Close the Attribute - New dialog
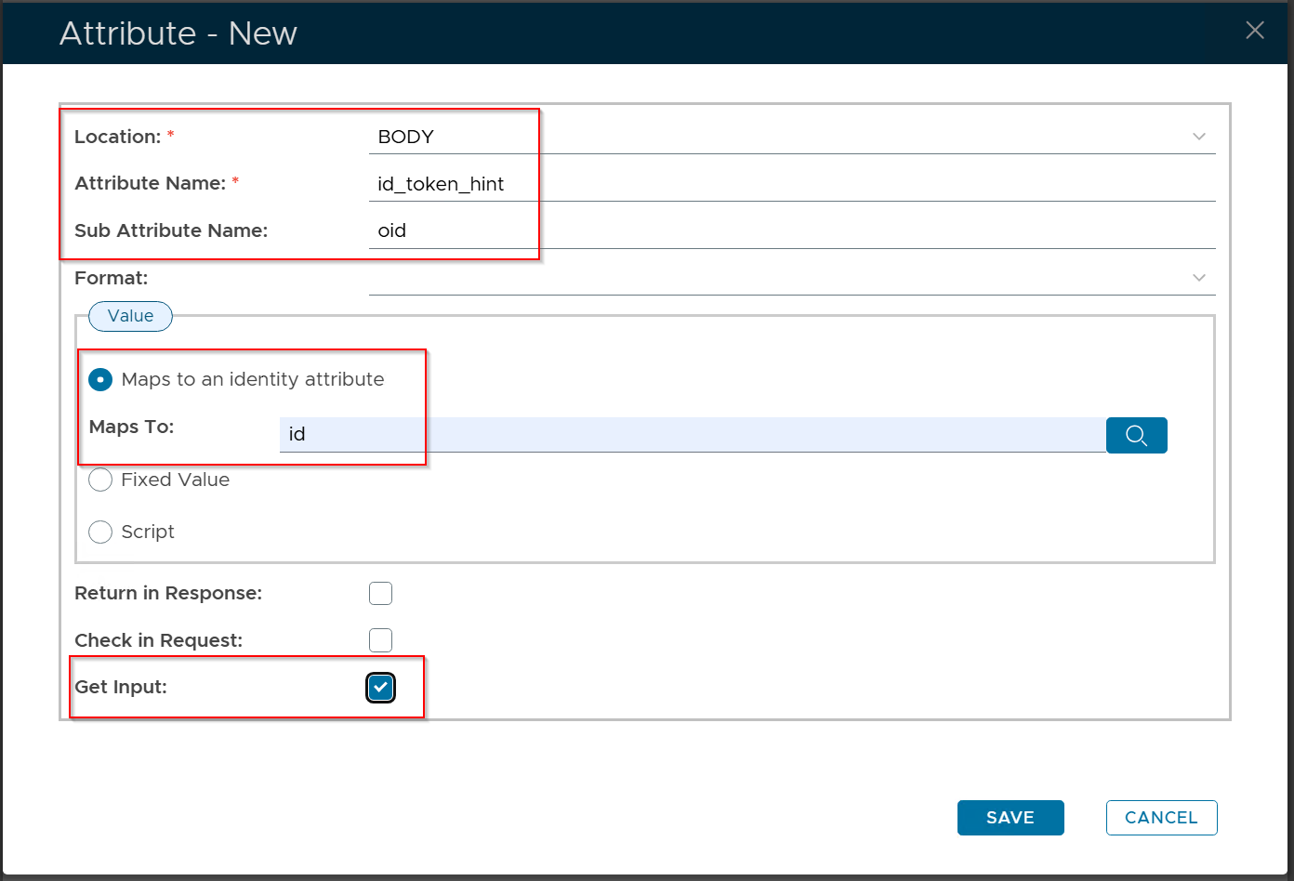This screenshot has height=881, width=1294. pos(1254,31)
